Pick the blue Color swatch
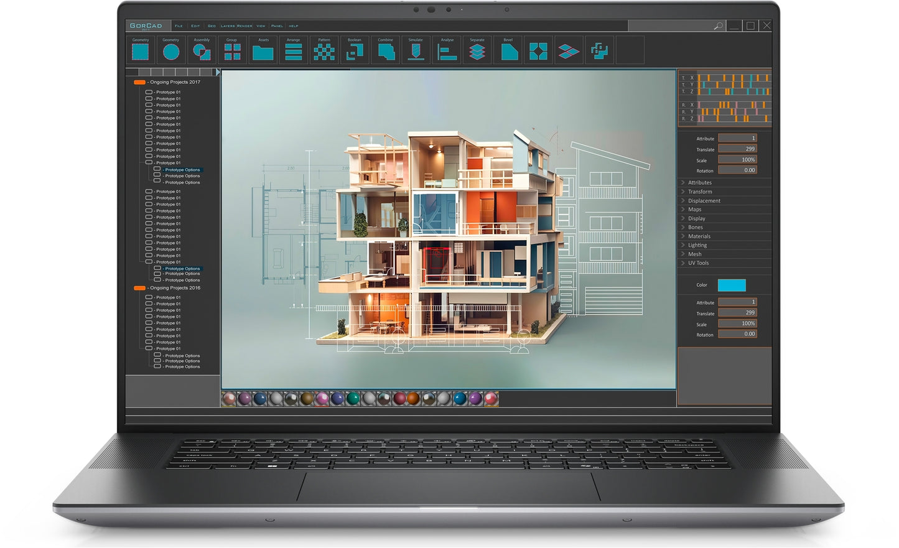The height and width of the screenshot is (548, 899). click(732, 285)
